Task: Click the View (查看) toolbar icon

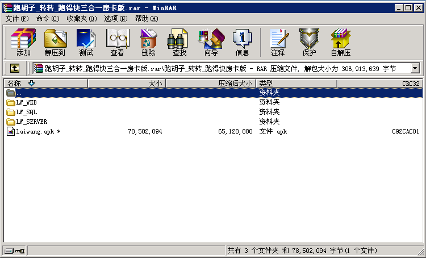Action: pyautogui.click(x=117, y=42)
